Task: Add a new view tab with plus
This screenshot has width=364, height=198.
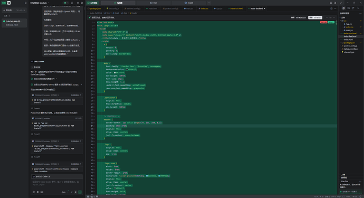Action: click(x=209, y=3)
